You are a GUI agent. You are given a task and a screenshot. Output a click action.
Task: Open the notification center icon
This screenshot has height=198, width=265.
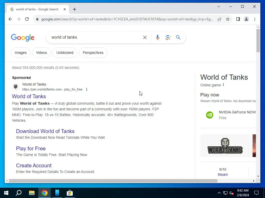[x=256, y=193]
